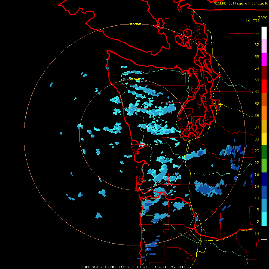Click the 42 legend value

[x=257, y=103]
